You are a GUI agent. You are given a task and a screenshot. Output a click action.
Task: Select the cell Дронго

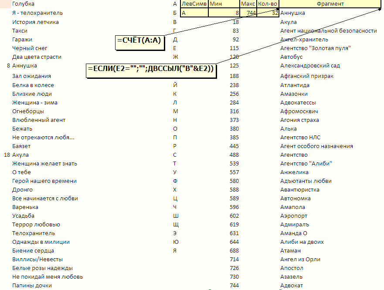coord(22,190)
